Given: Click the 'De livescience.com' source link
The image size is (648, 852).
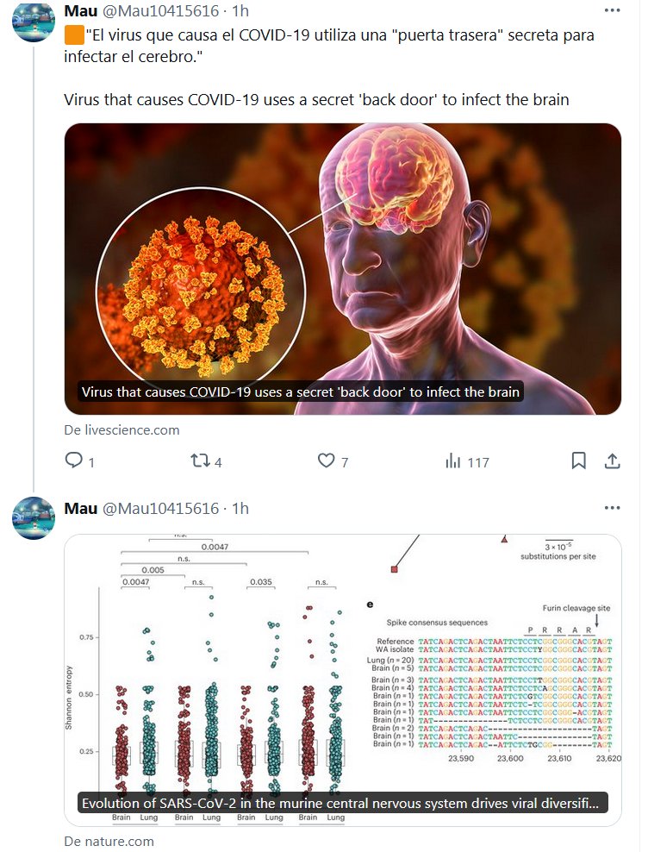Looking at the screenshot, I should point(121,429).
